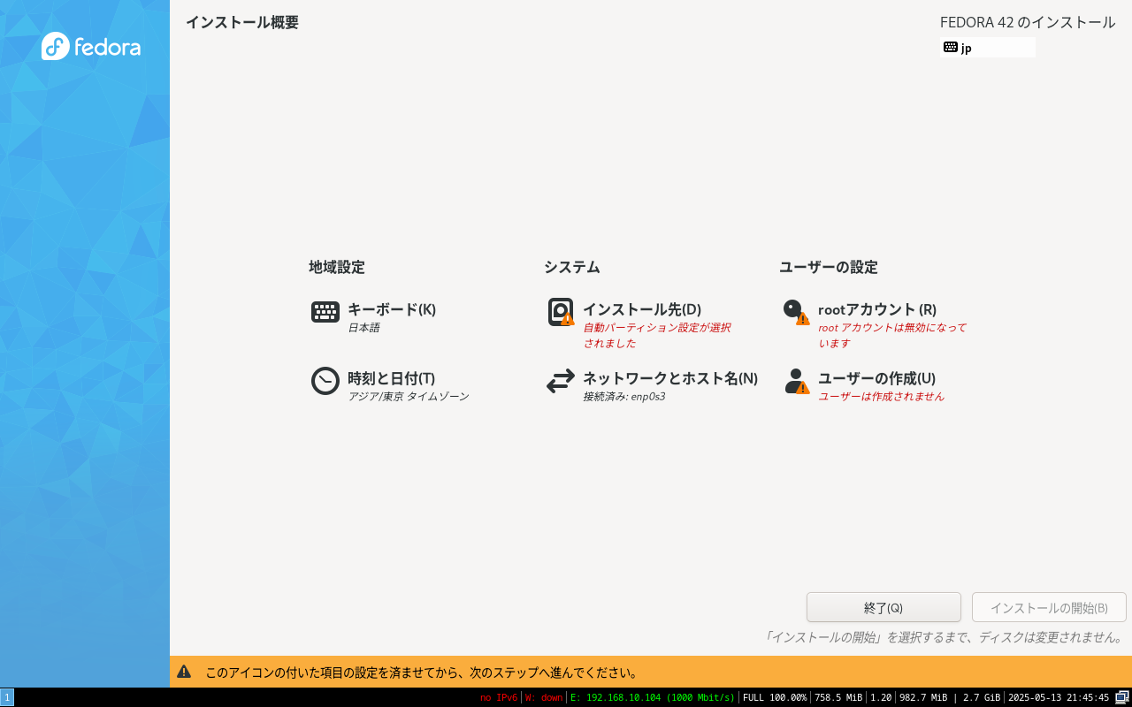1132x707 pixels.
Task: Click the Fedora logo in sidebar
Action: (91, 46)
